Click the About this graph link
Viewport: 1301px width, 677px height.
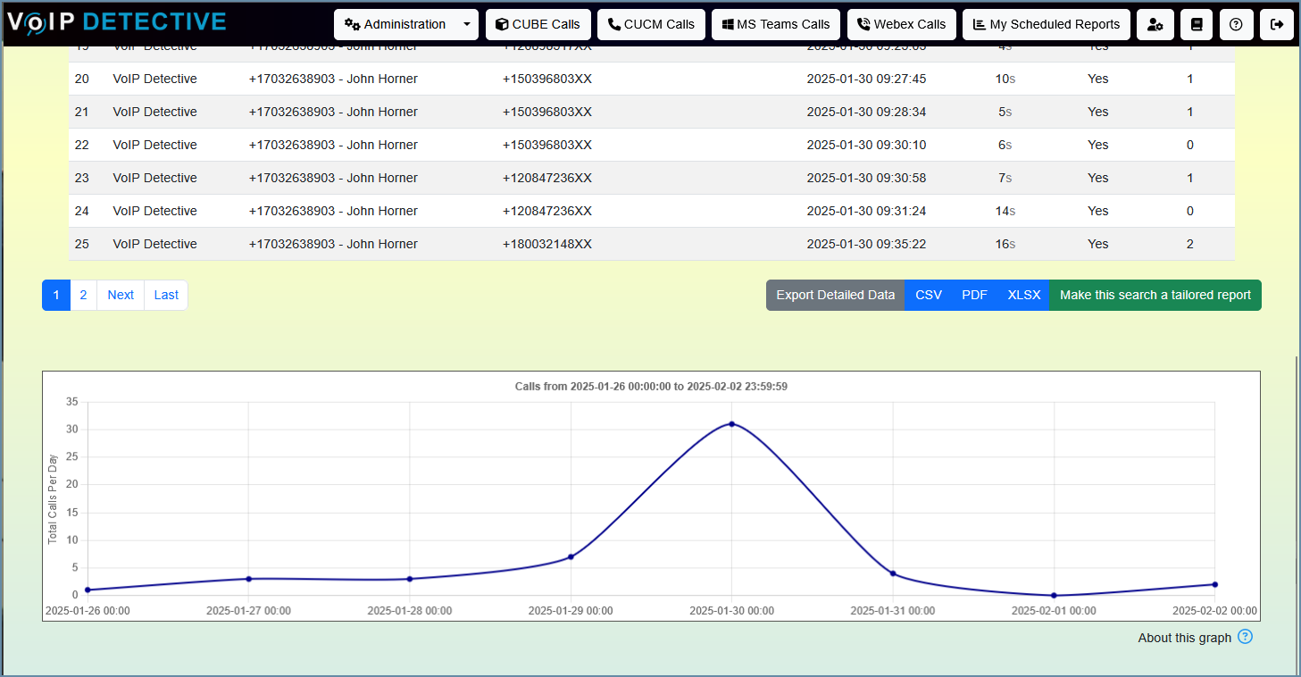(x=1185, y=638)
